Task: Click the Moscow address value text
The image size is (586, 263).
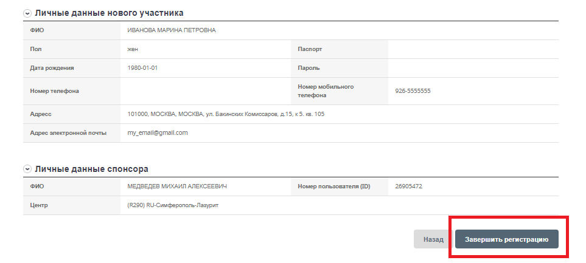Action: point(226,114)
